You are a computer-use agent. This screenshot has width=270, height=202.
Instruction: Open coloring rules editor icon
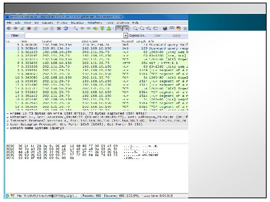tap(178, 28)
